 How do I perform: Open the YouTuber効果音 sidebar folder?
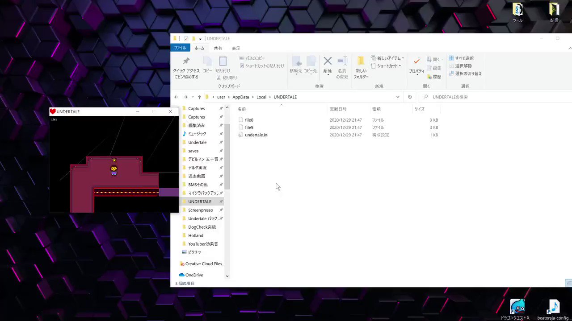coord(203,244)
